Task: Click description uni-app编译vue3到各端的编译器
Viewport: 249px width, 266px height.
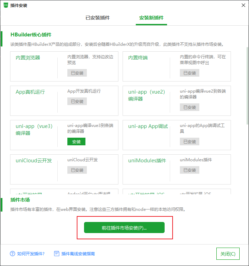Action: pos(90,128)
